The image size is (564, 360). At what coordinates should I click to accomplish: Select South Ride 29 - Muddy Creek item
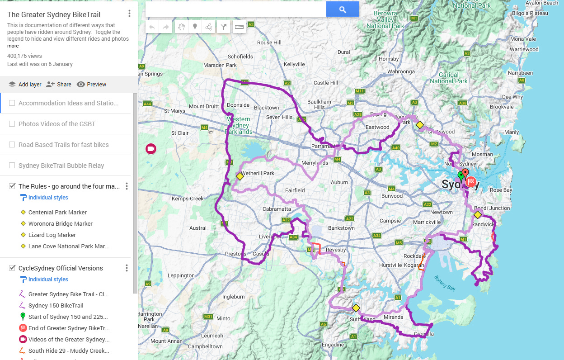69,351
